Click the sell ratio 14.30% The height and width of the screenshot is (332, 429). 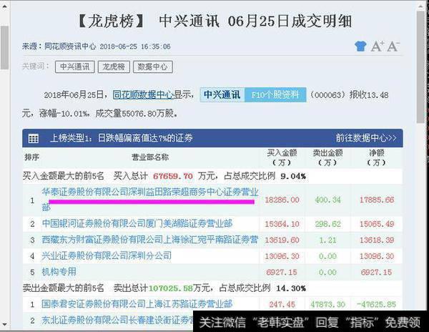(291, 288)
